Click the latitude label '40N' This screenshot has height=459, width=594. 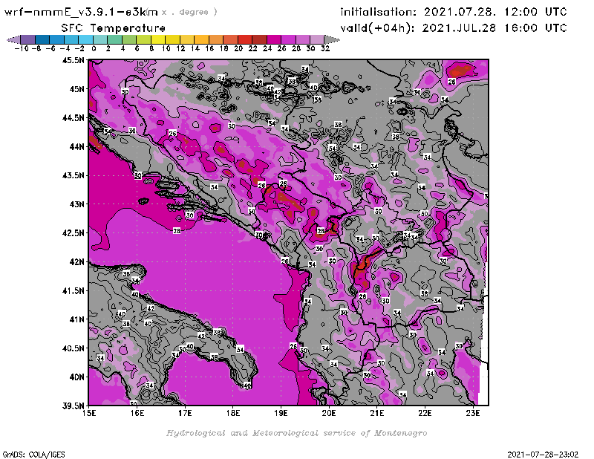76,377
